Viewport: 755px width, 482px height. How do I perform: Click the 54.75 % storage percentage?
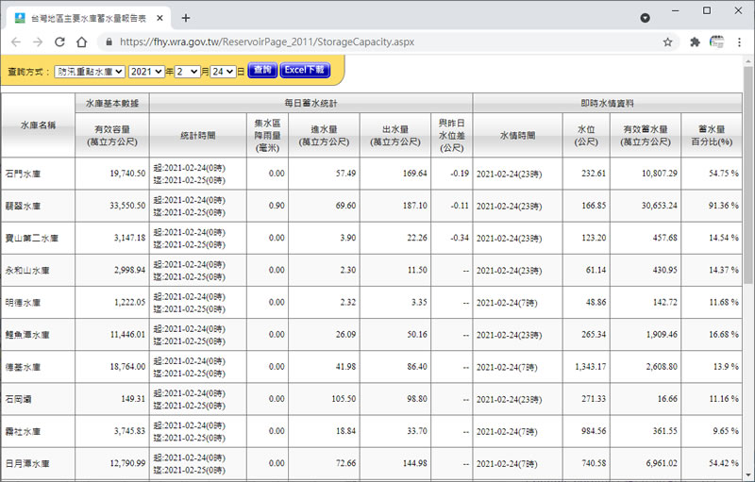tap(724, 174)
